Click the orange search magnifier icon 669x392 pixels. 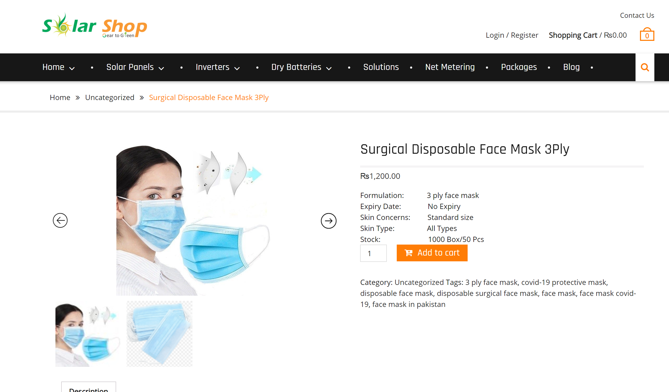[645, 67]
